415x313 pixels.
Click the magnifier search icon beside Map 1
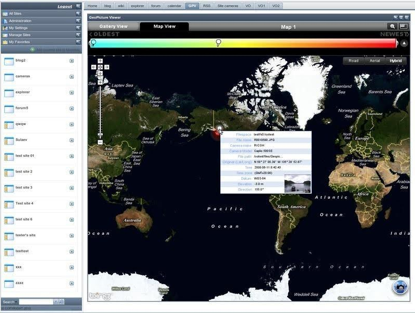click(x=392, y=26)
